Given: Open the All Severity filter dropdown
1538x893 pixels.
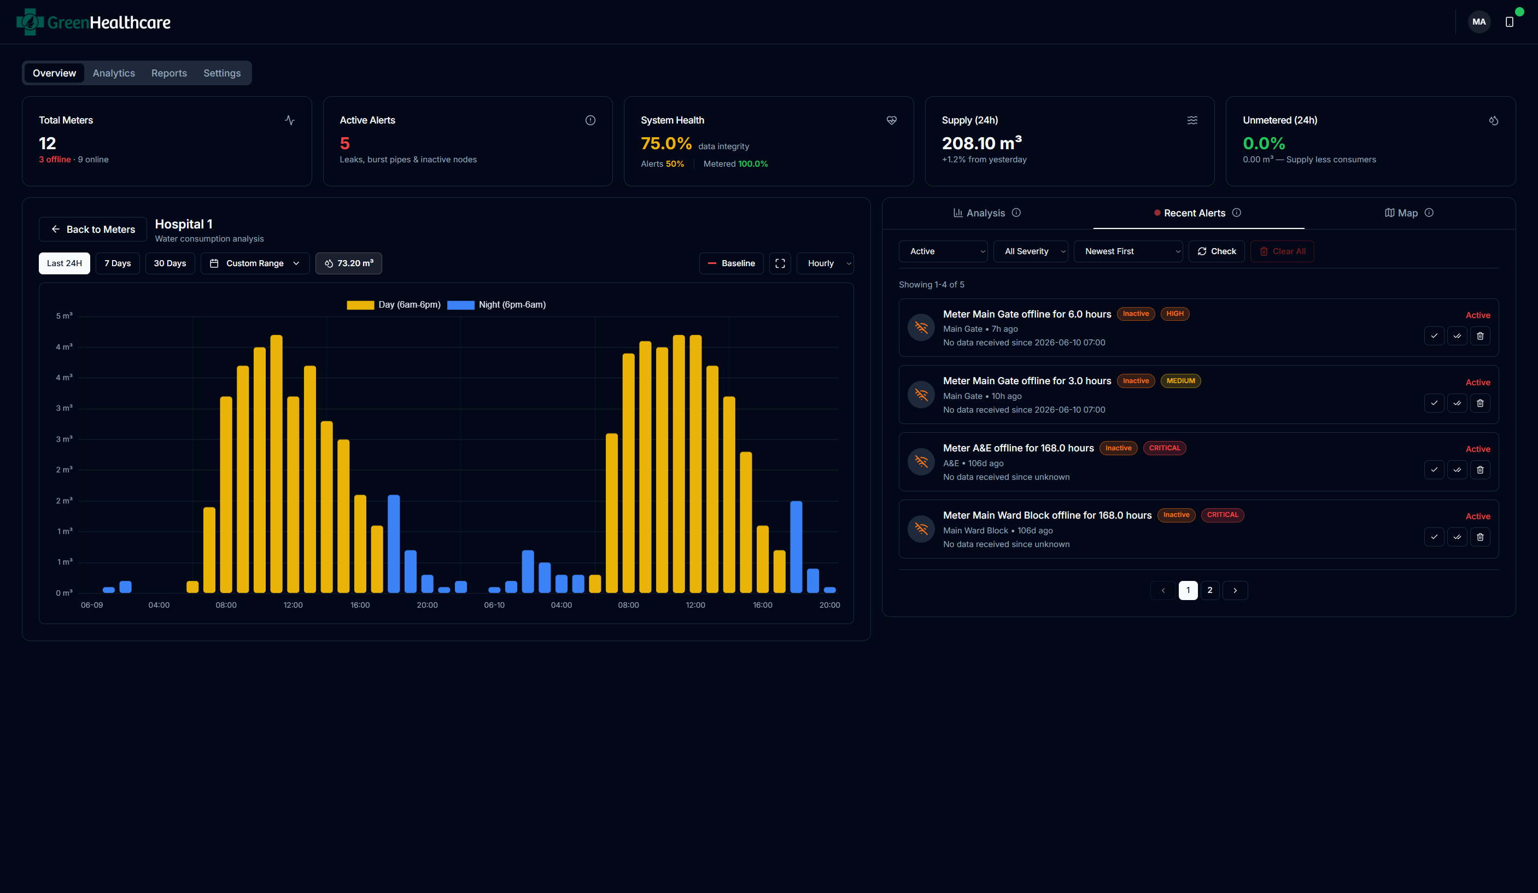Looking at the screenshot, I should [1031, 251].
